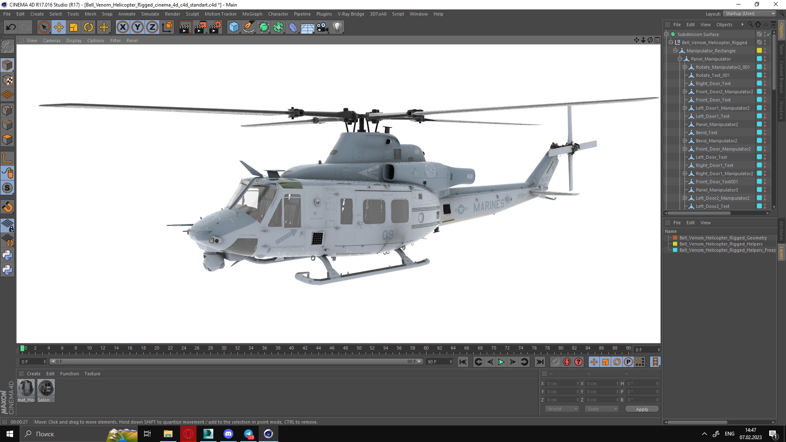Render the active view

[185, 27]
